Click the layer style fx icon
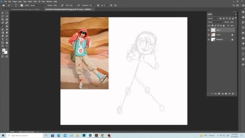245x138 pixels. (x=216, y=94)
